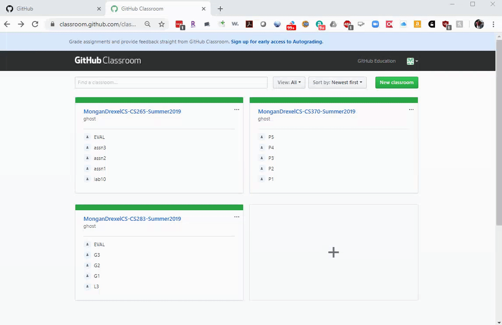Click the zoom magnifier icon in address bar

coord(148,24)
